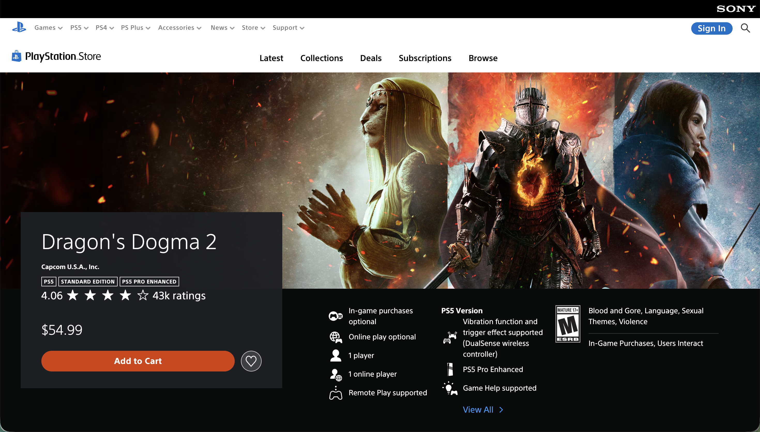Expand the Games dropdown menu
The height and width of the screenshot is (432, 760).
pos(49,28)
